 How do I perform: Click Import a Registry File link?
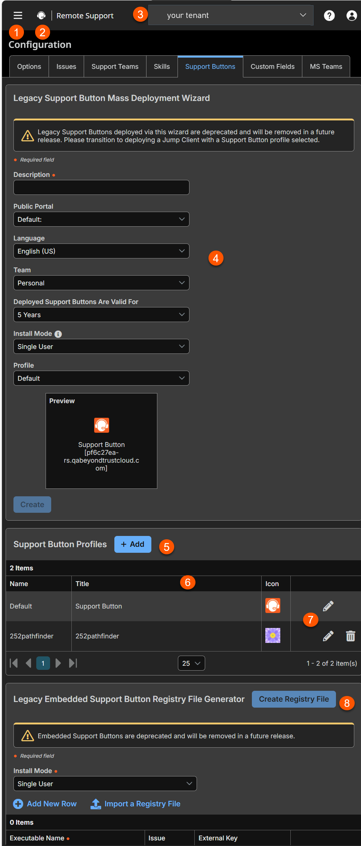[135, 804]
